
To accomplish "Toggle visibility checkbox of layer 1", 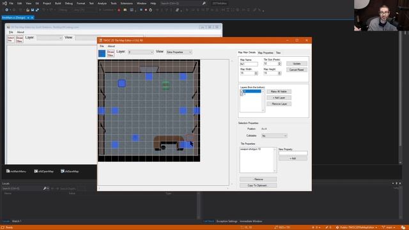I will click(x=242, y=95).
